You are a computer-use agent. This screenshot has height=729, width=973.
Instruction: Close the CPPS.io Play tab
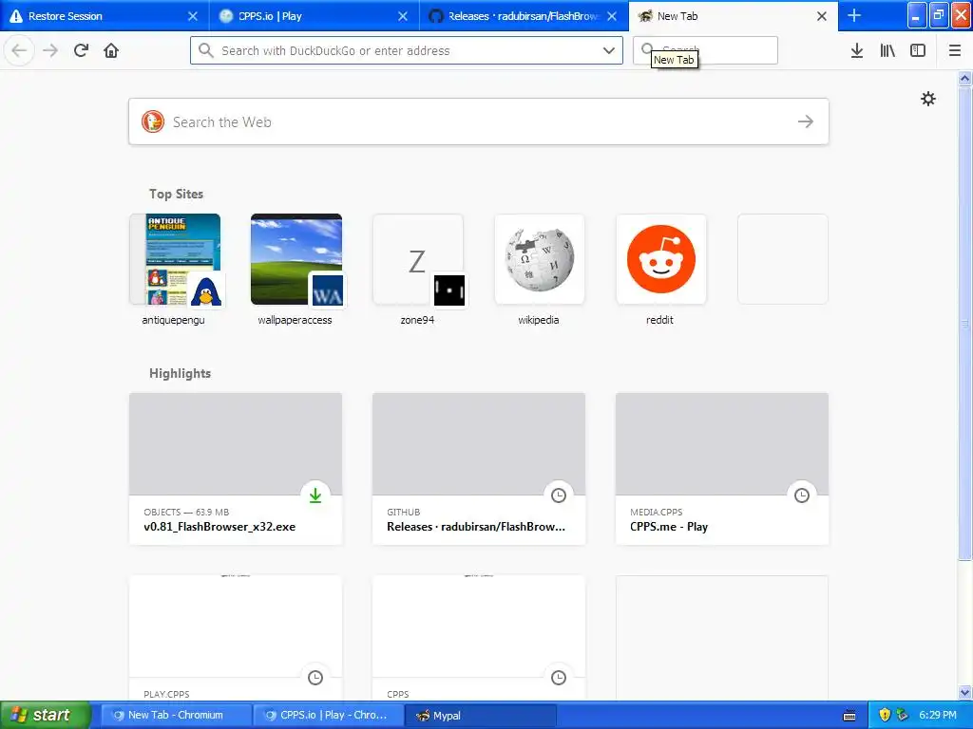(x=403, y=16)
